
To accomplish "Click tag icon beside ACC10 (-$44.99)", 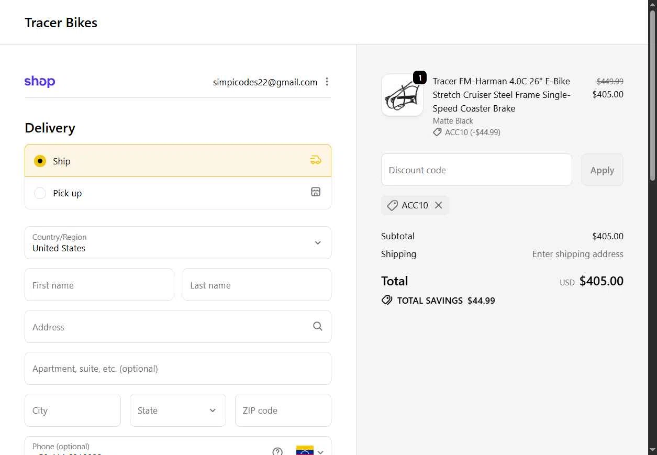I will [437, 132].
